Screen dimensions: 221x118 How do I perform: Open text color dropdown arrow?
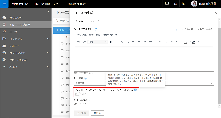click(189, 42)
